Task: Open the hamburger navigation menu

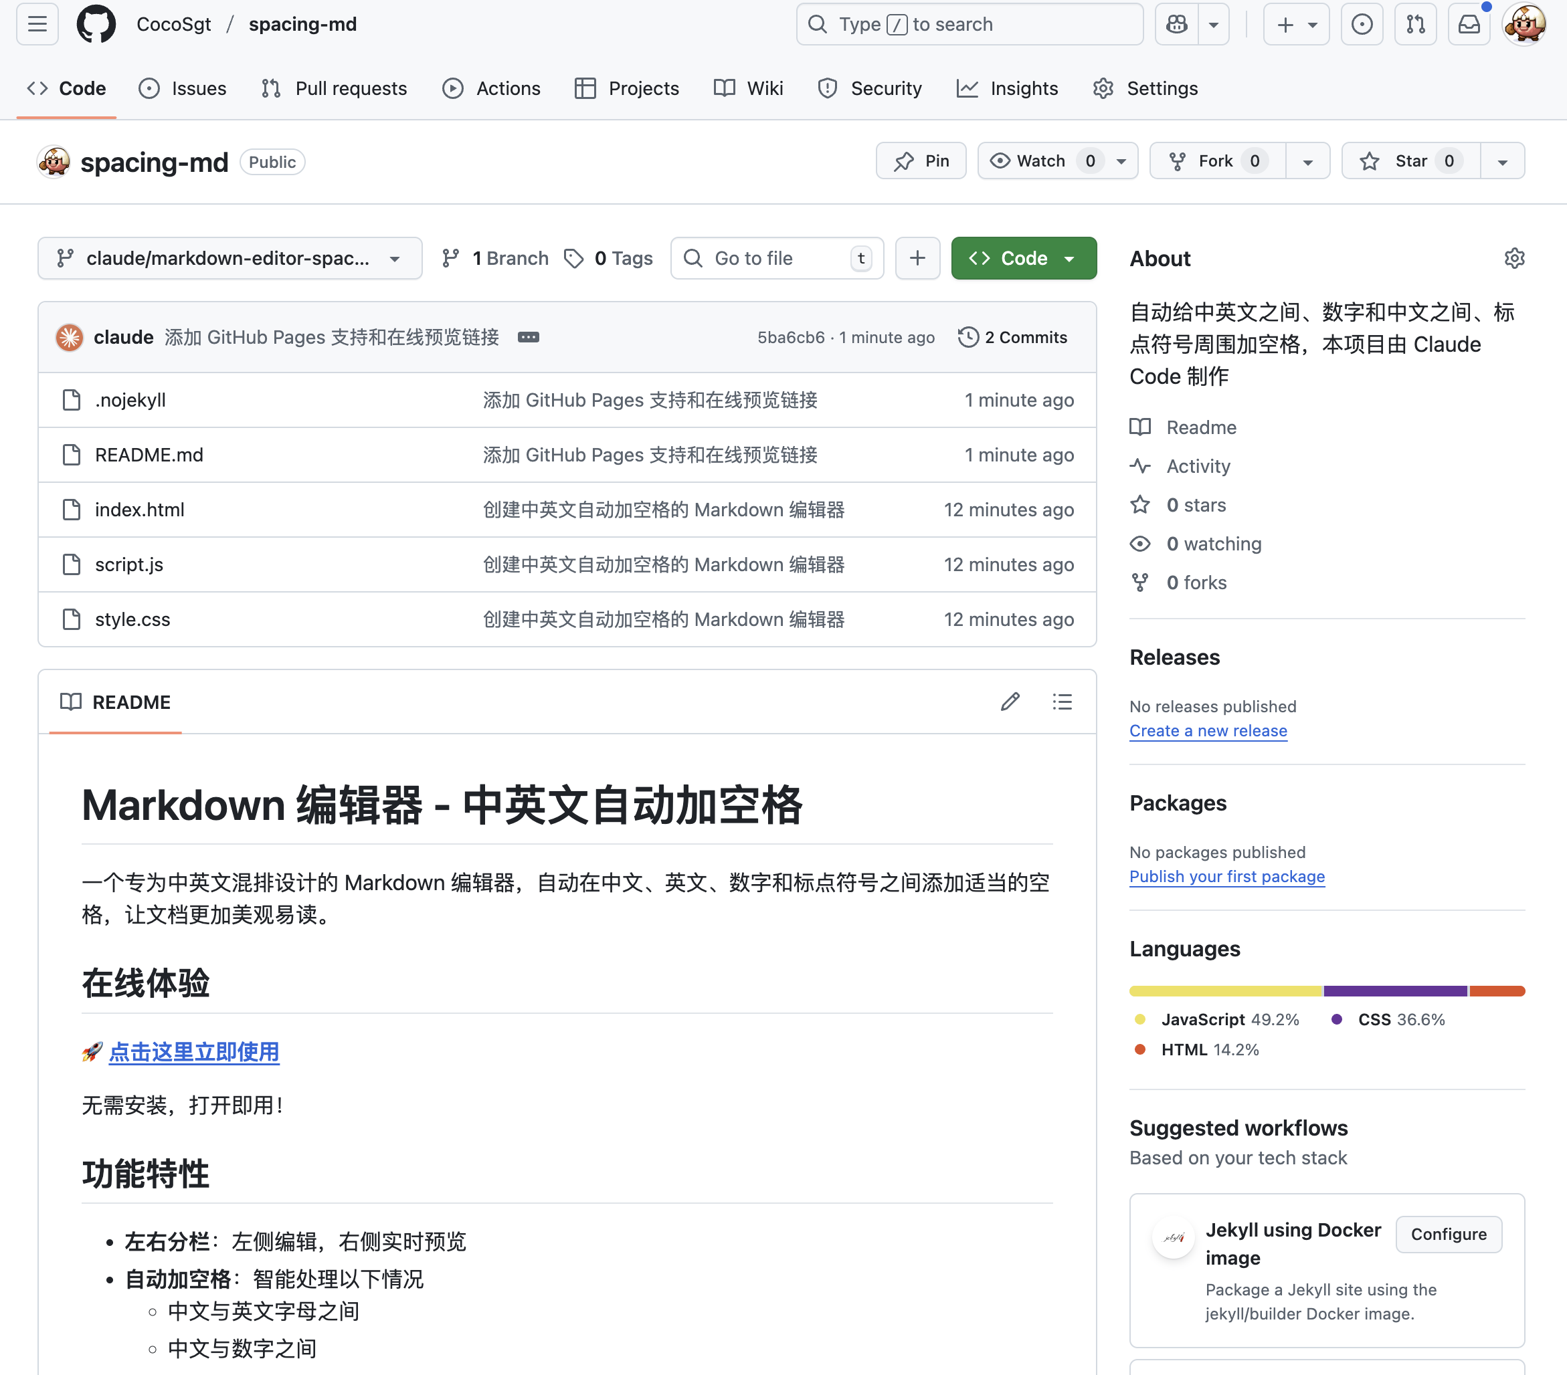Action: 37,25
